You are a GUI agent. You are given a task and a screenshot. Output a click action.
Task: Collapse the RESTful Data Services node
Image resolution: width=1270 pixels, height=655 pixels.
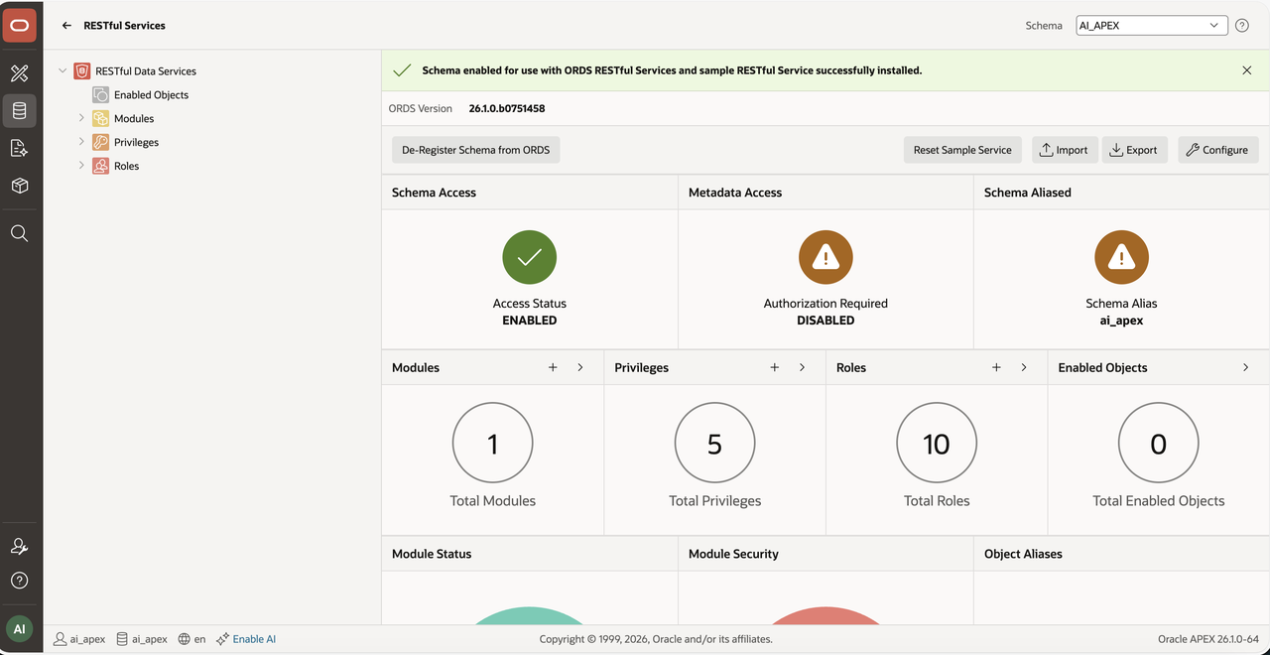click(63, 70)
